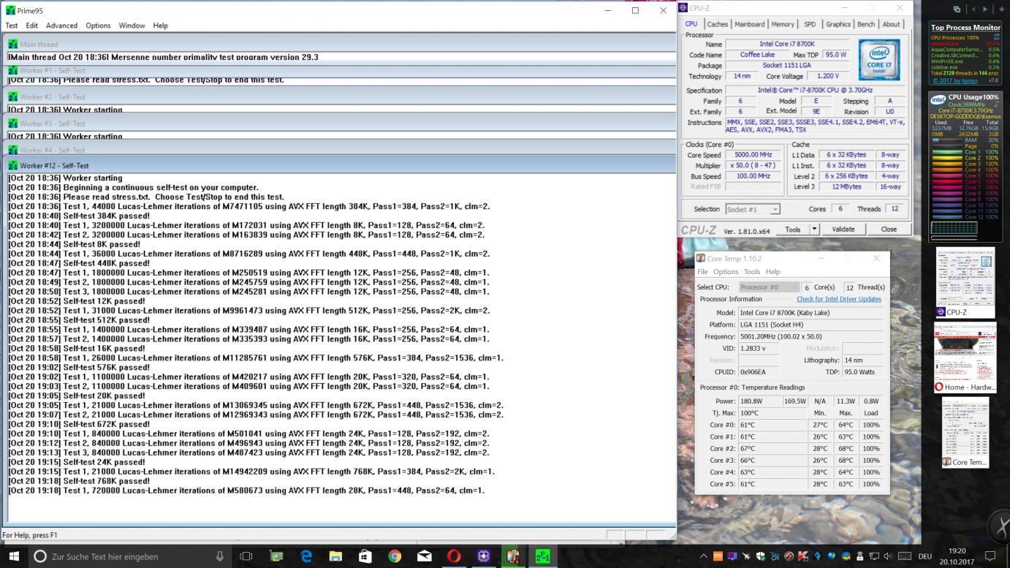
Task: Click the Check for Intel Driver Updates link
Action: coord(839,299)
